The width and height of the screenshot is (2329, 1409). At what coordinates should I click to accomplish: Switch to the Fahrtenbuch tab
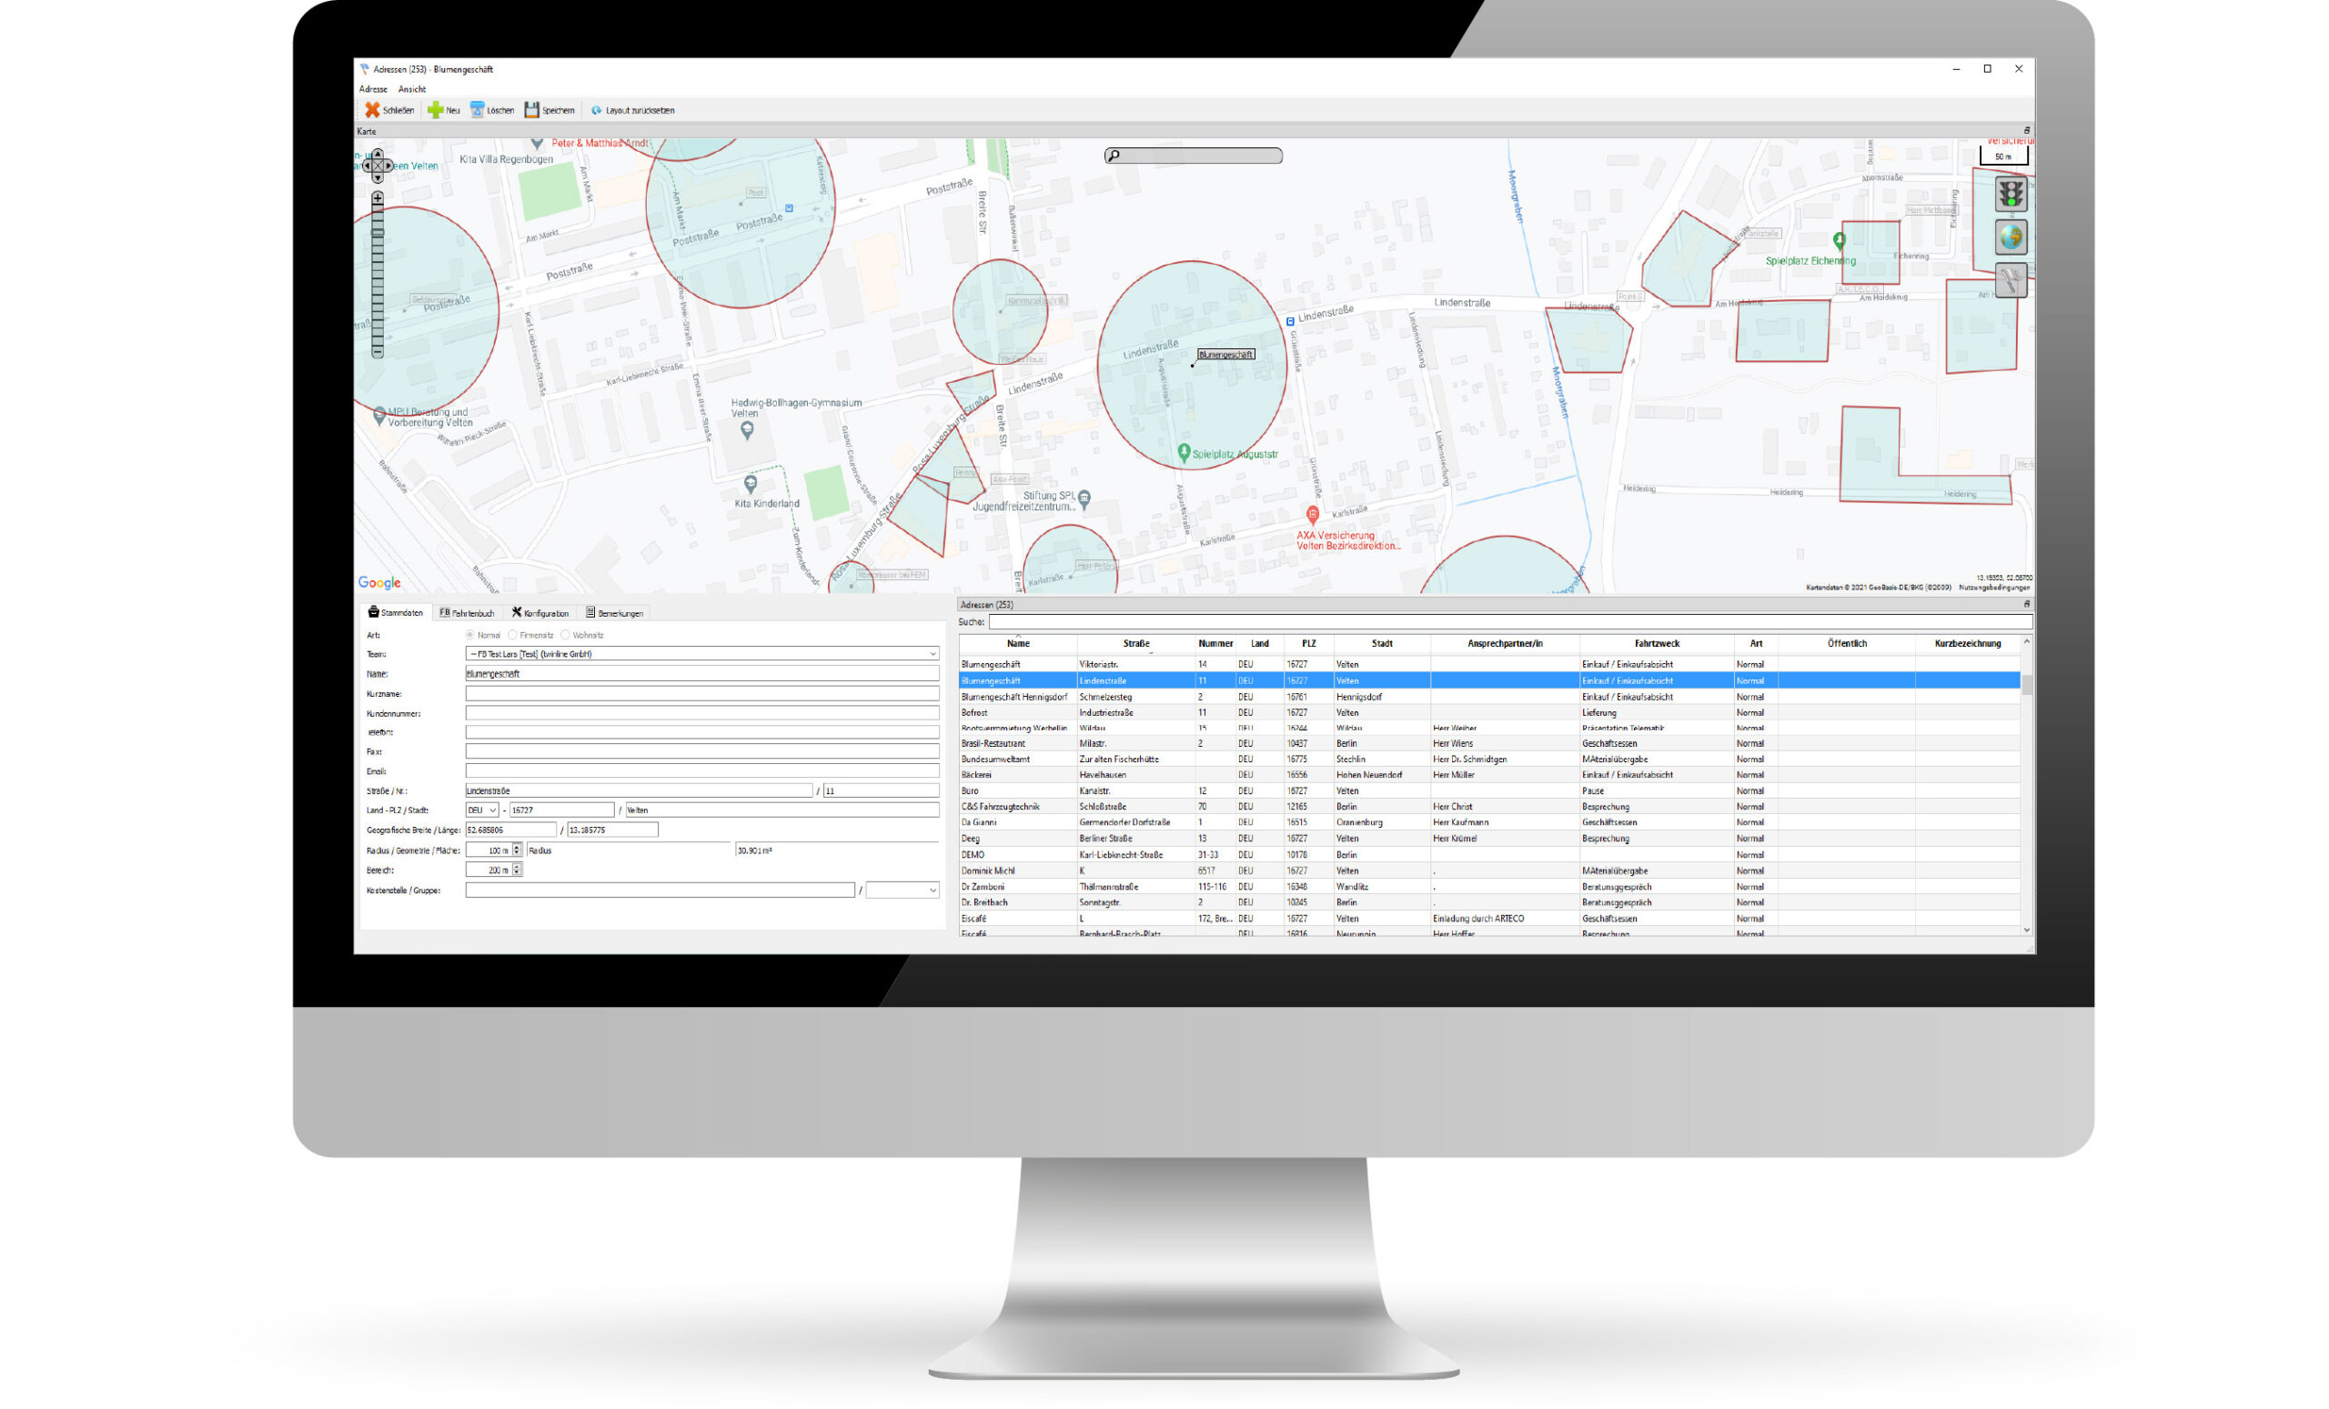coord(467,613)
